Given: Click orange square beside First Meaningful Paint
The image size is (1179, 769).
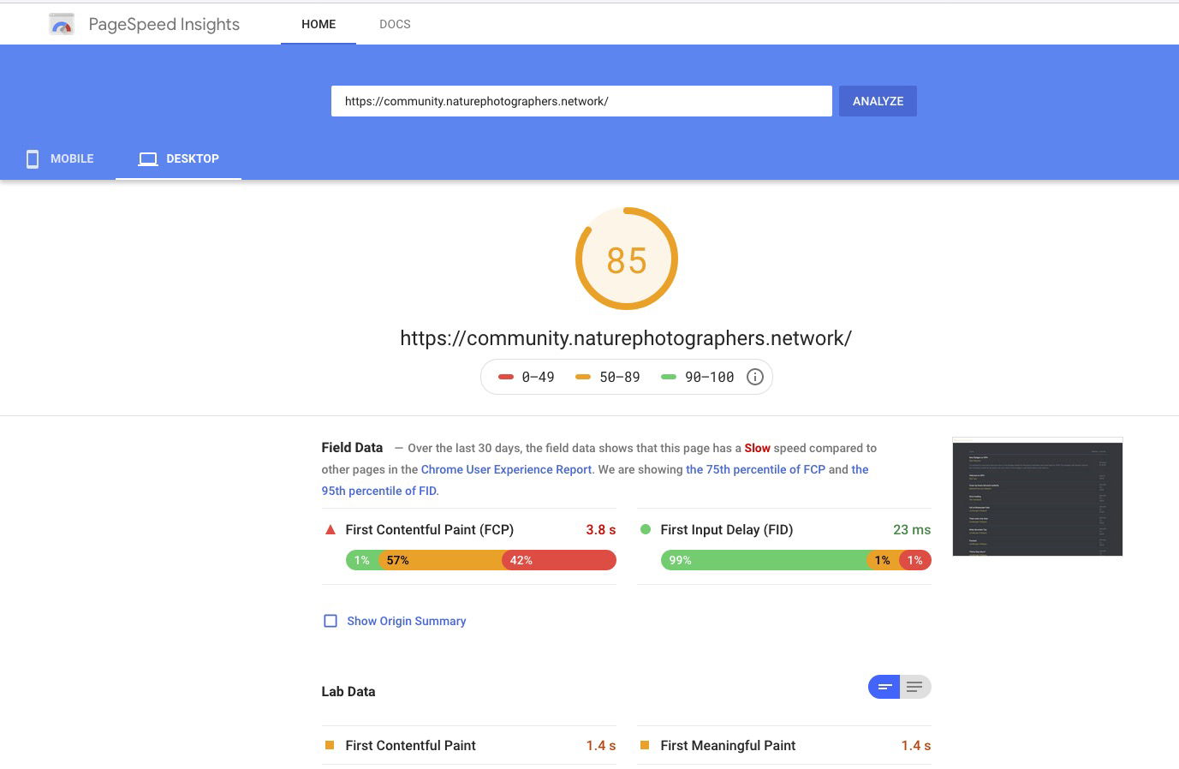Looking at the screenshot, I should point(645,745).
